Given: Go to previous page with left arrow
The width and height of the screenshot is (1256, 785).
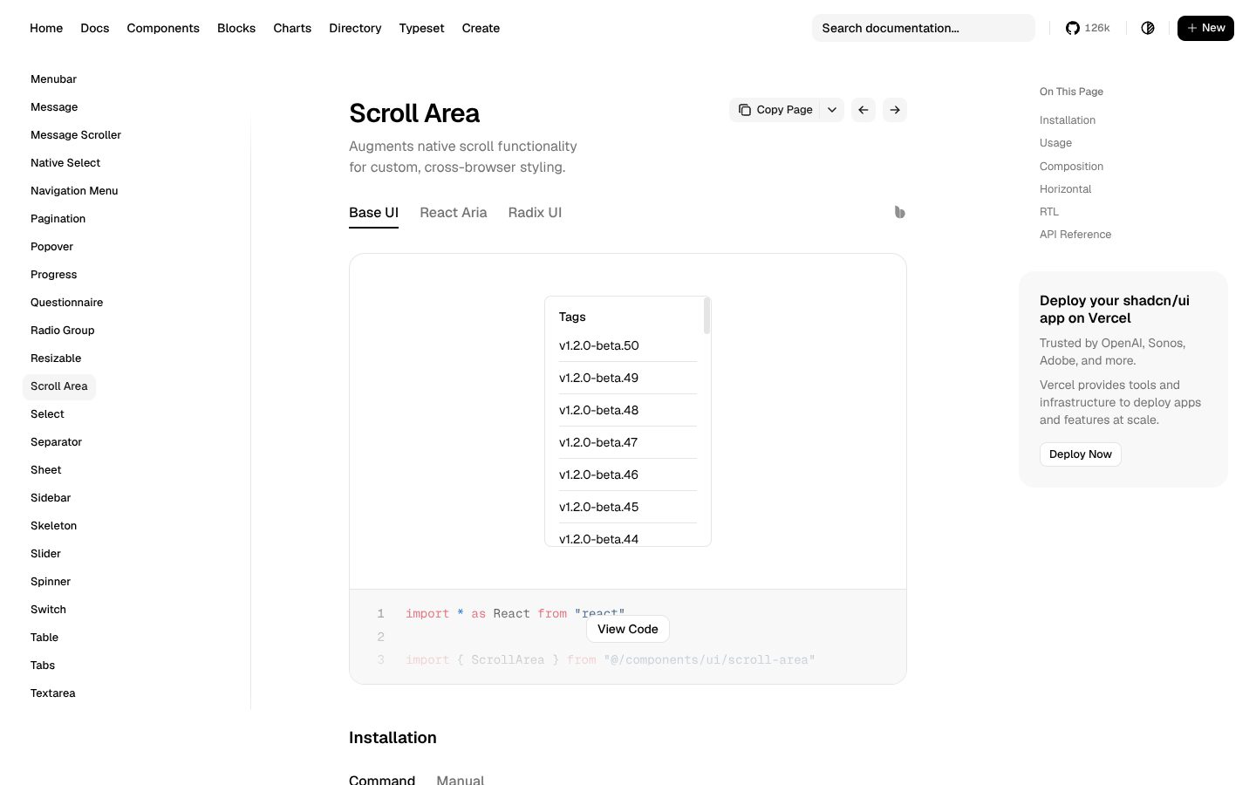Looking at the screenshot, I should coord(863,110).
